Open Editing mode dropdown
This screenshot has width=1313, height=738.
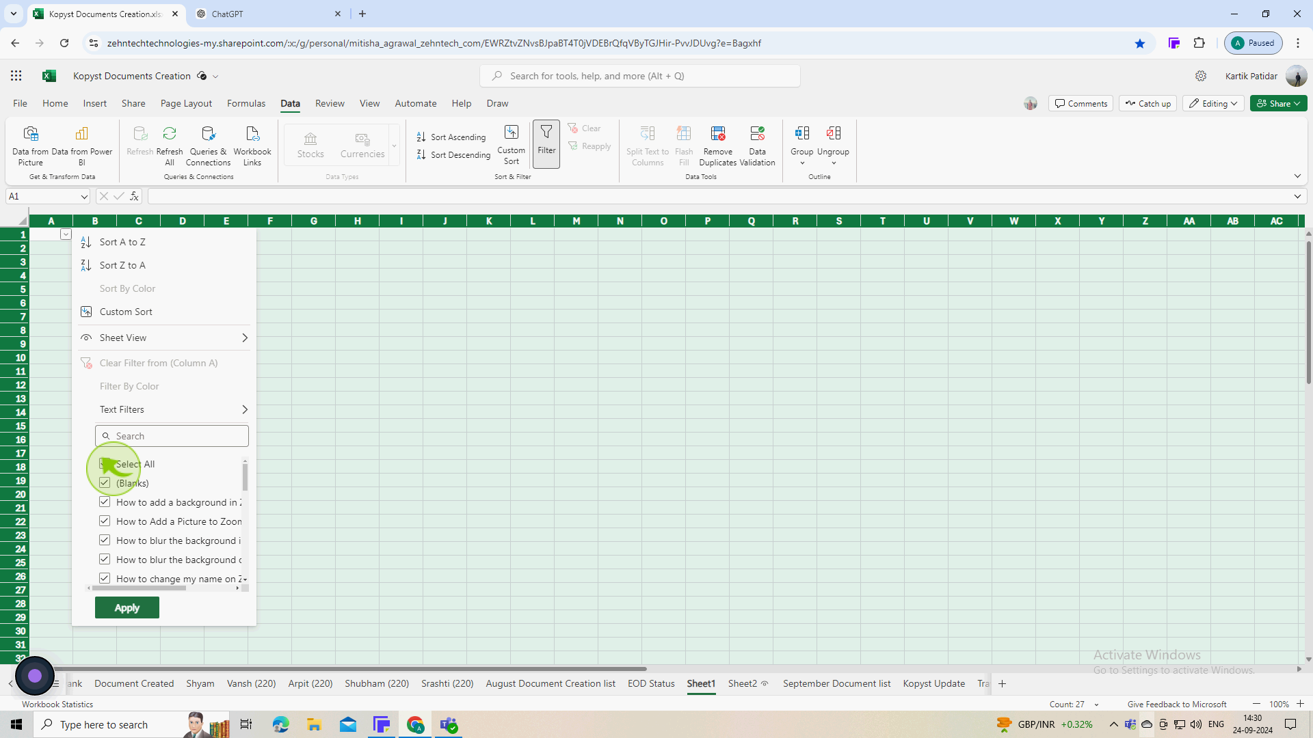1213,103
